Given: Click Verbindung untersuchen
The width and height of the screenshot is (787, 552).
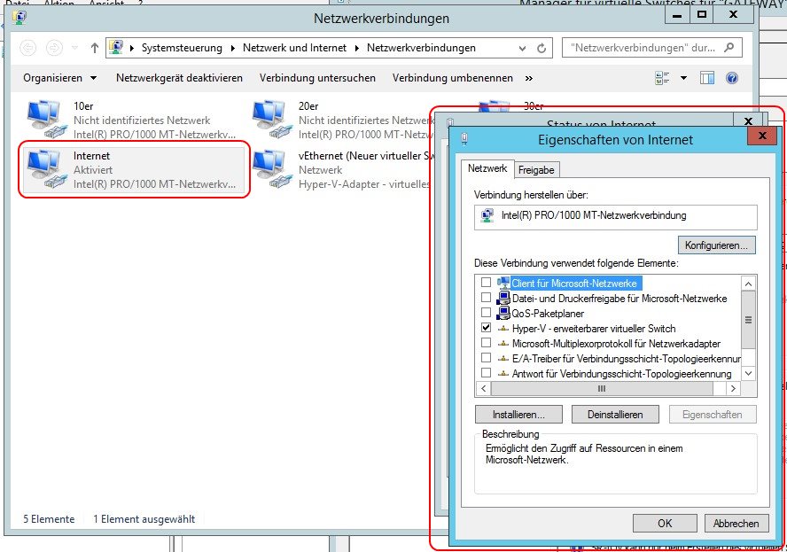Looking at the screenshot, I should [x=317, y=78].
